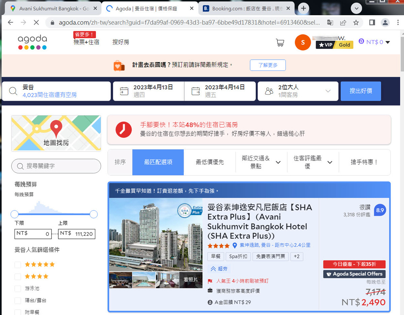Click the NT$ 2,490 price
The height and width of the screenshot is (315, 404).
pos(364,302)
